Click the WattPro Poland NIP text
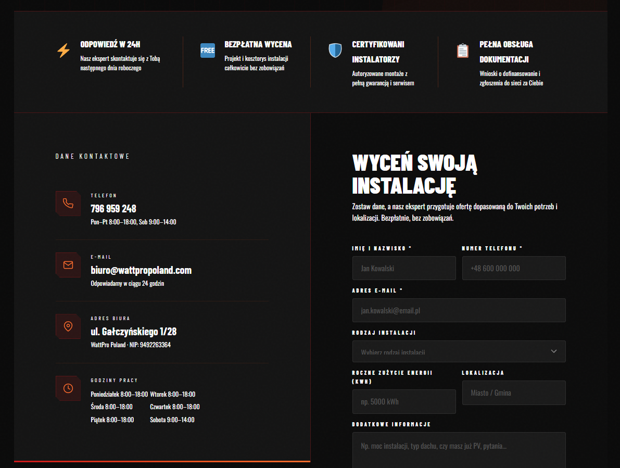 click(131, 345)
